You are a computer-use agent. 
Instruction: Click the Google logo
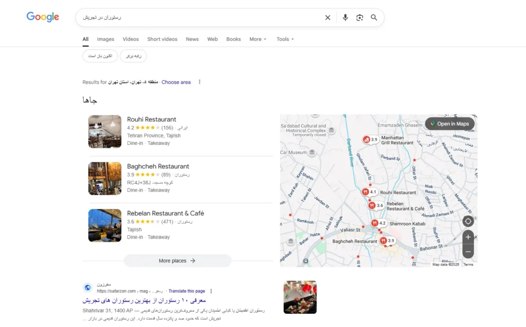coord(42,16)
